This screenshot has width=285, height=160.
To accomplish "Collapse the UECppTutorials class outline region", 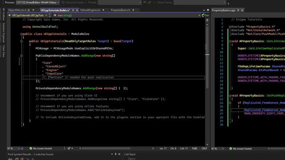I will click(21, 34).
